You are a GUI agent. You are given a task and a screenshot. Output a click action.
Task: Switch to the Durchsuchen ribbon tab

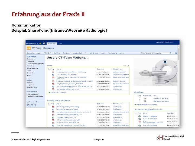[52, 44]
